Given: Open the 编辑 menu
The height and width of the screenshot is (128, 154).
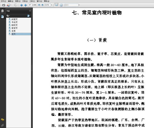Looking at the screenshot, I should pyautogui.click(x=11, y=1).
